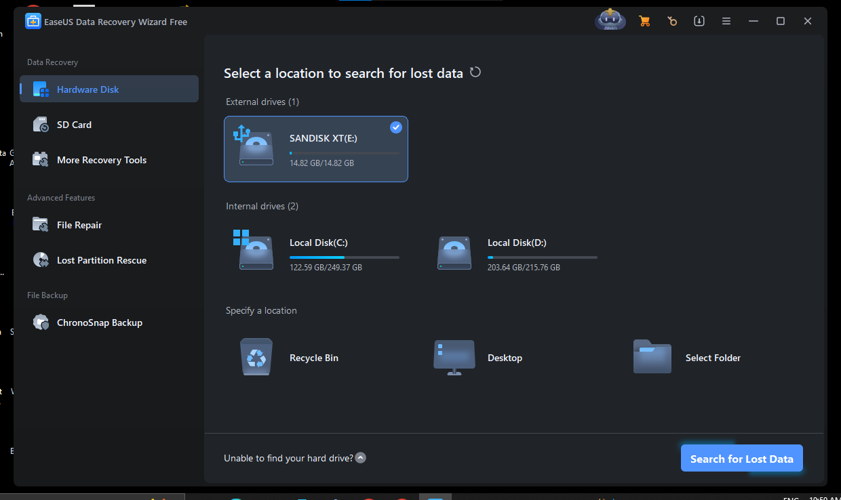This screenshot has width=841, height=500.
Task: Click the 14.82 GB/14.82 GB capacity text
Action: [321, 163]
